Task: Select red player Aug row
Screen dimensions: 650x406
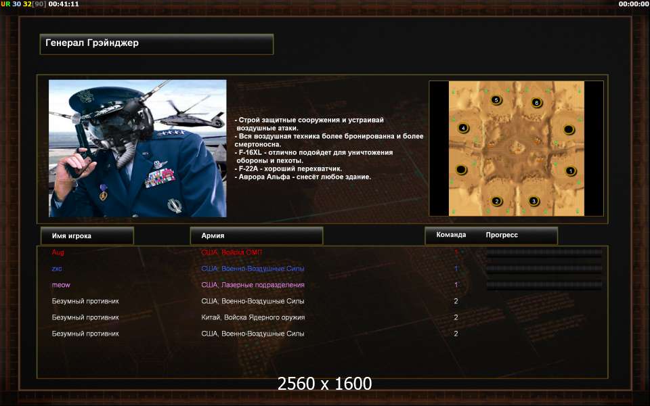Action: [322, 252]
